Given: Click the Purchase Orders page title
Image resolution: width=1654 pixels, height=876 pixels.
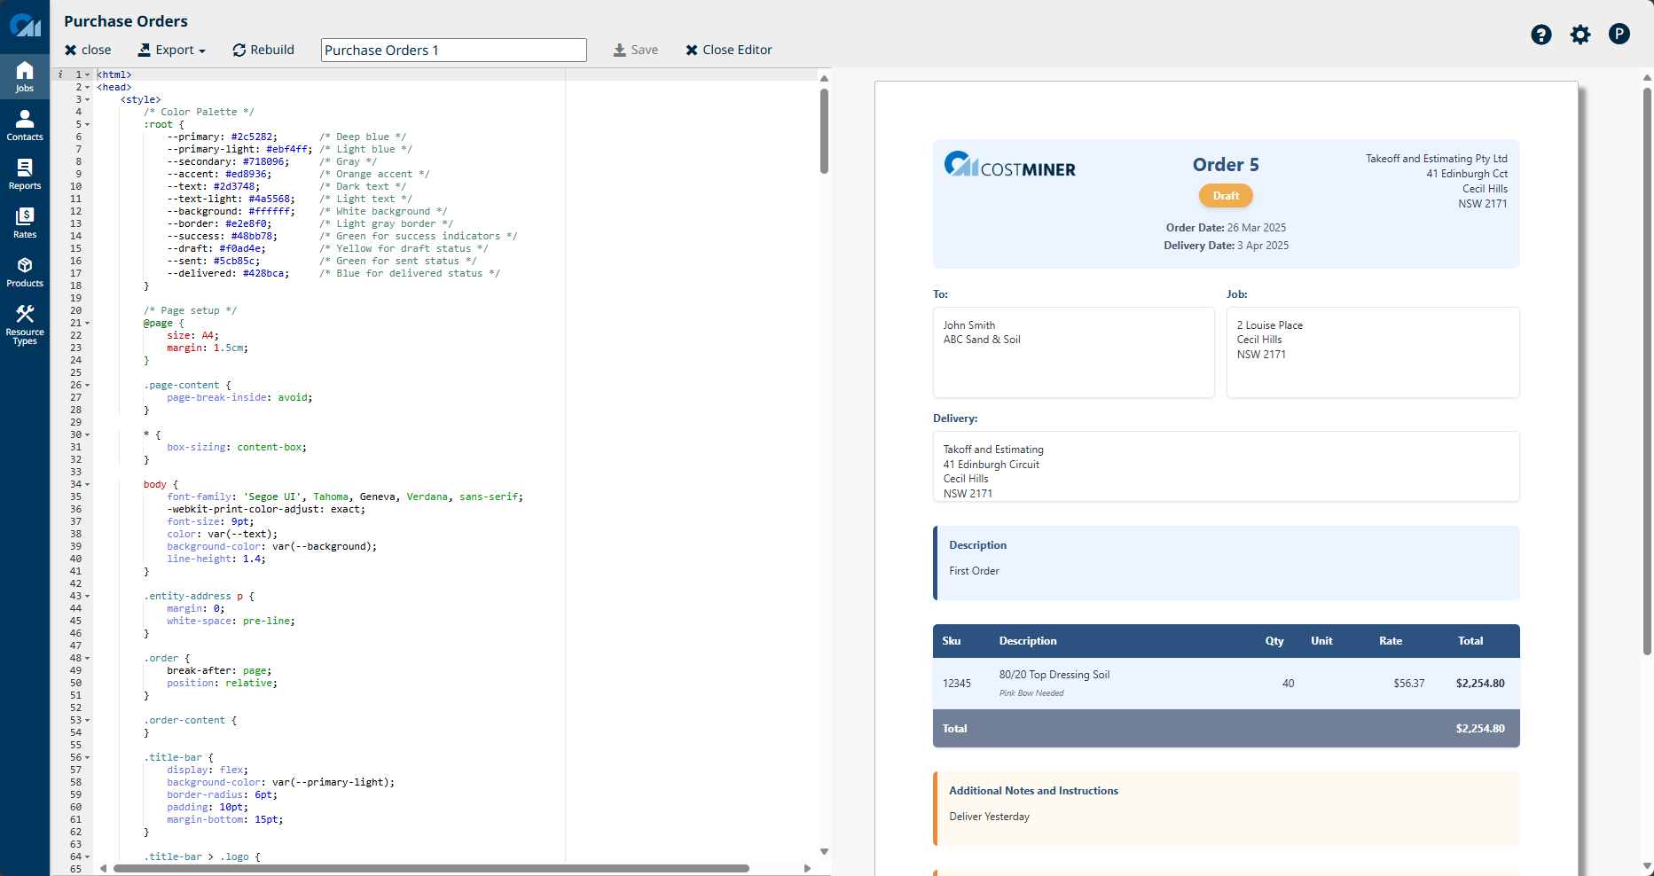Looking at the screenshot, I should coord(126,21).
